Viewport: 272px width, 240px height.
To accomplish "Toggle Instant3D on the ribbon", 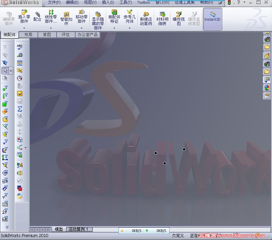I will pyautogui.click(x=212, y=19).
